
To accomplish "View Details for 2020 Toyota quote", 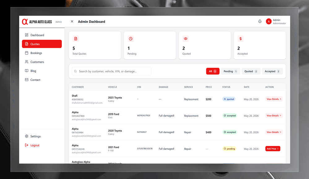I will [274, 132].
